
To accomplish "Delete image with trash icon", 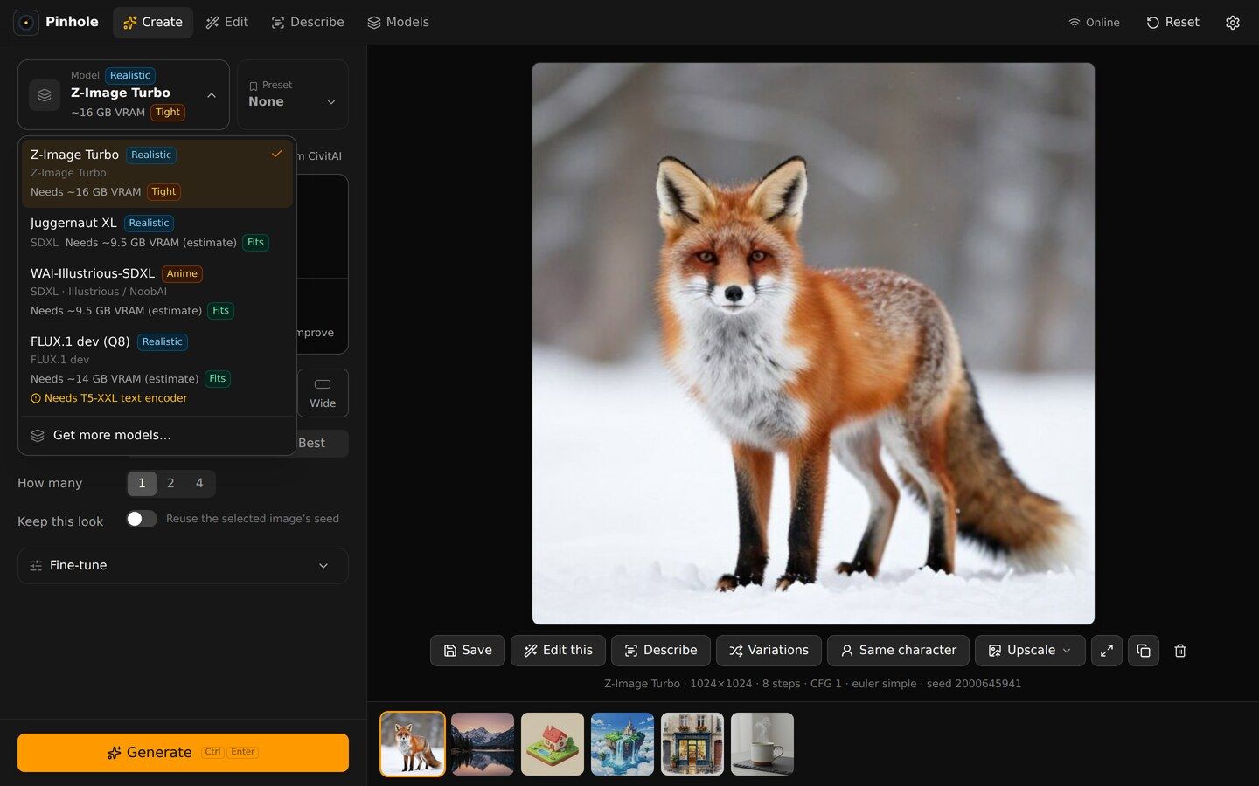I will tap(1179, 651).
